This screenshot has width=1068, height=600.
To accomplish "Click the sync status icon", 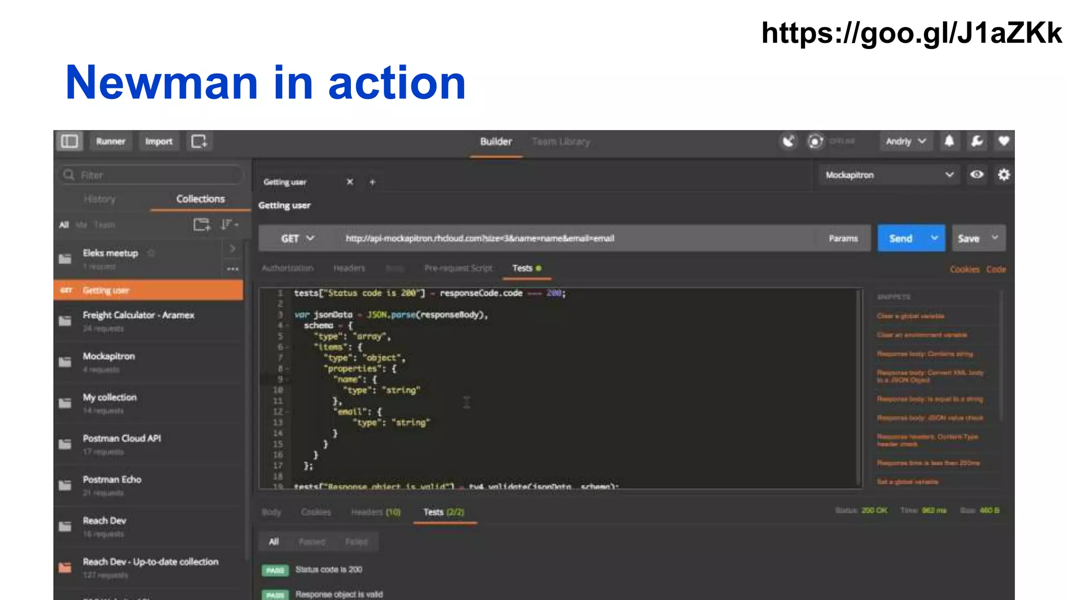I will 816,141.
